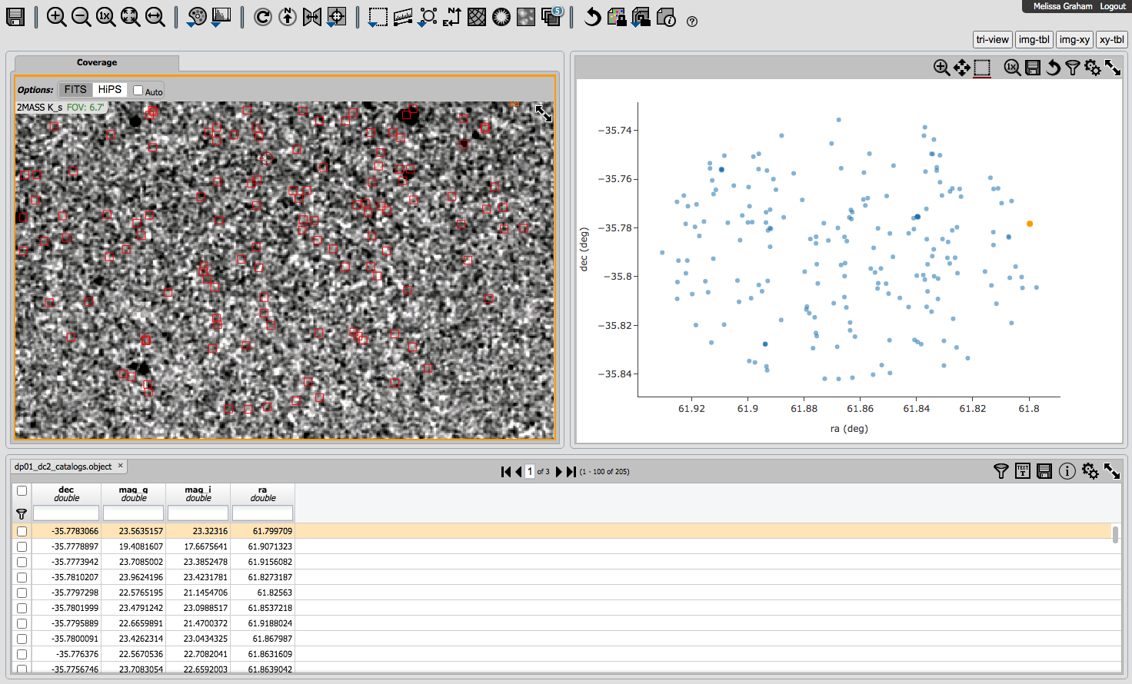Enable the Auto checkbox in coverage options

coord(138,91)
